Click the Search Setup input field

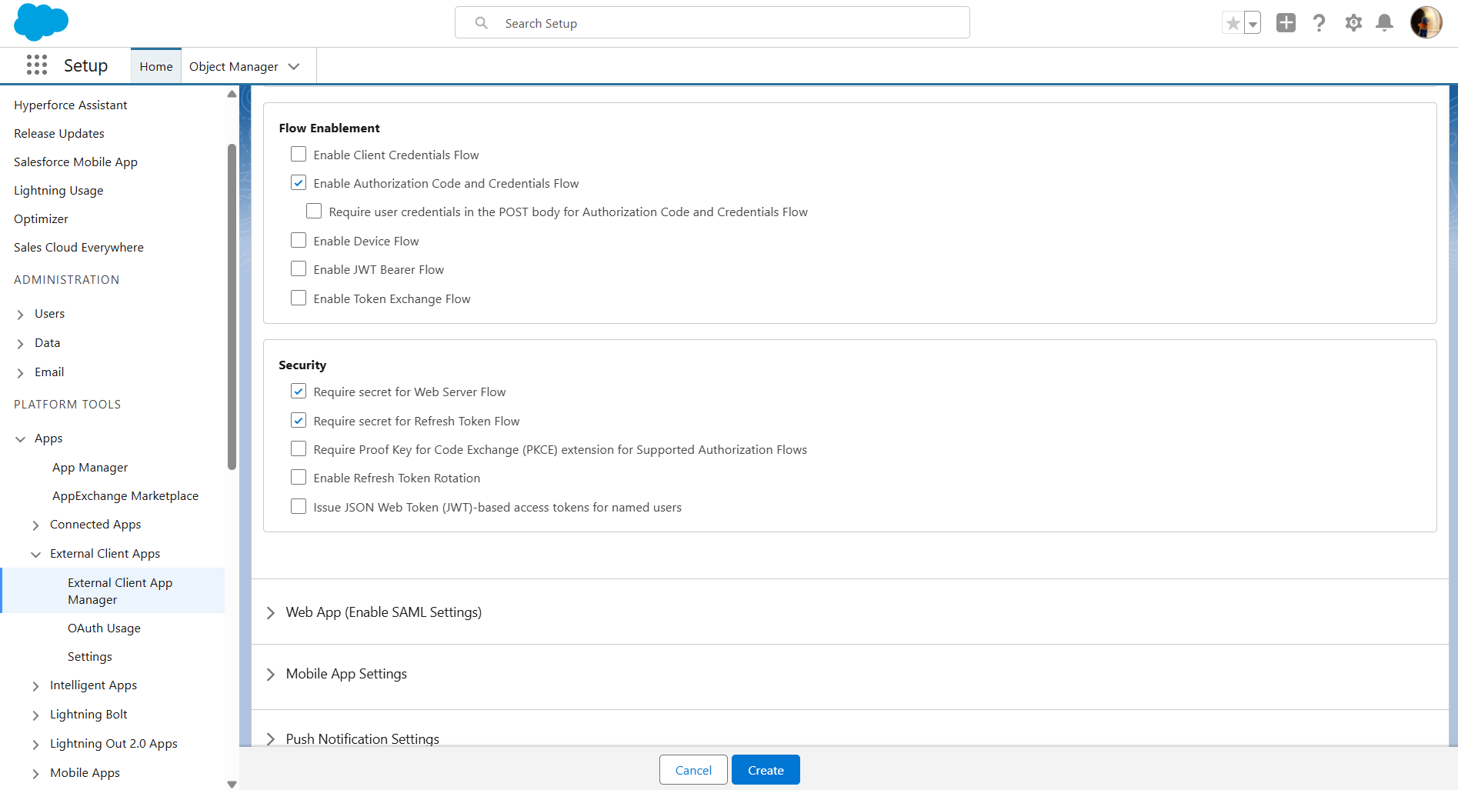(x=712, y=23)
